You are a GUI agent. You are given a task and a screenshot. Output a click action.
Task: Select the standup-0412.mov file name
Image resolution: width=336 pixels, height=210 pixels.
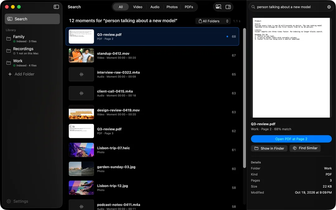113,54
